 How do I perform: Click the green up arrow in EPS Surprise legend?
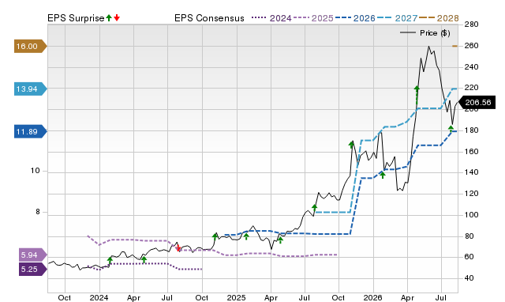coord(109,18)
